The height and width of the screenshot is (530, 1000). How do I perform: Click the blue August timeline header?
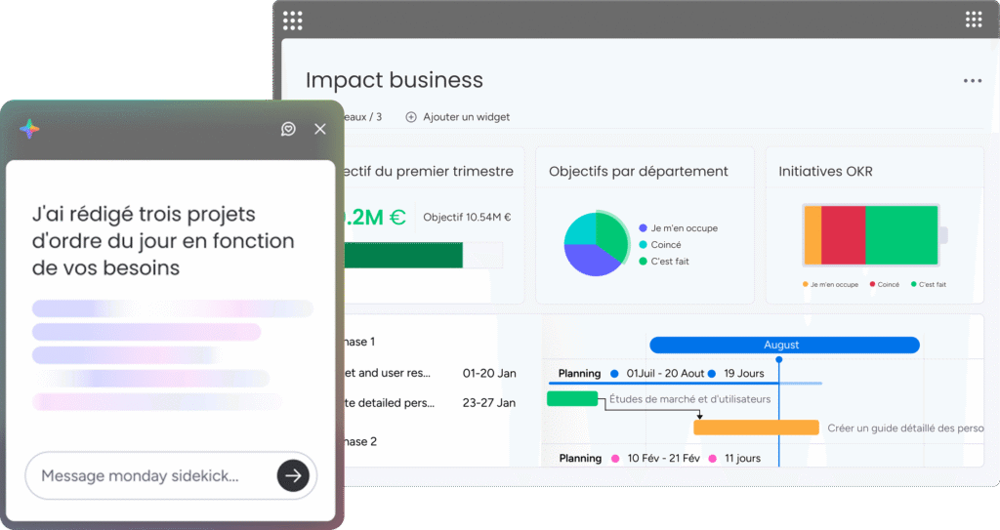tap(784, 346)
